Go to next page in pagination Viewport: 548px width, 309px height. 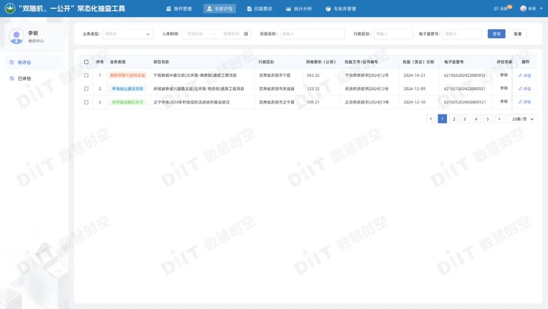499,119
